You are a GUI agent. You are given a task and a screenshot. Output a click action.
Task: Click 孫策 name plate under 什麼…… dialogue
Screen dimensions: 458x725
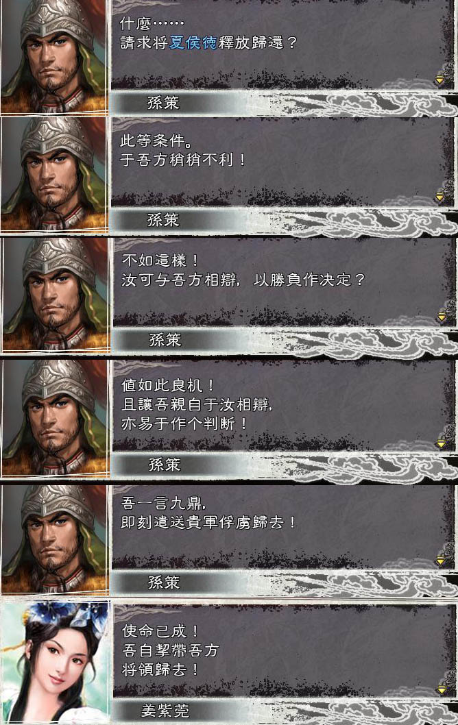coord(163,103)
